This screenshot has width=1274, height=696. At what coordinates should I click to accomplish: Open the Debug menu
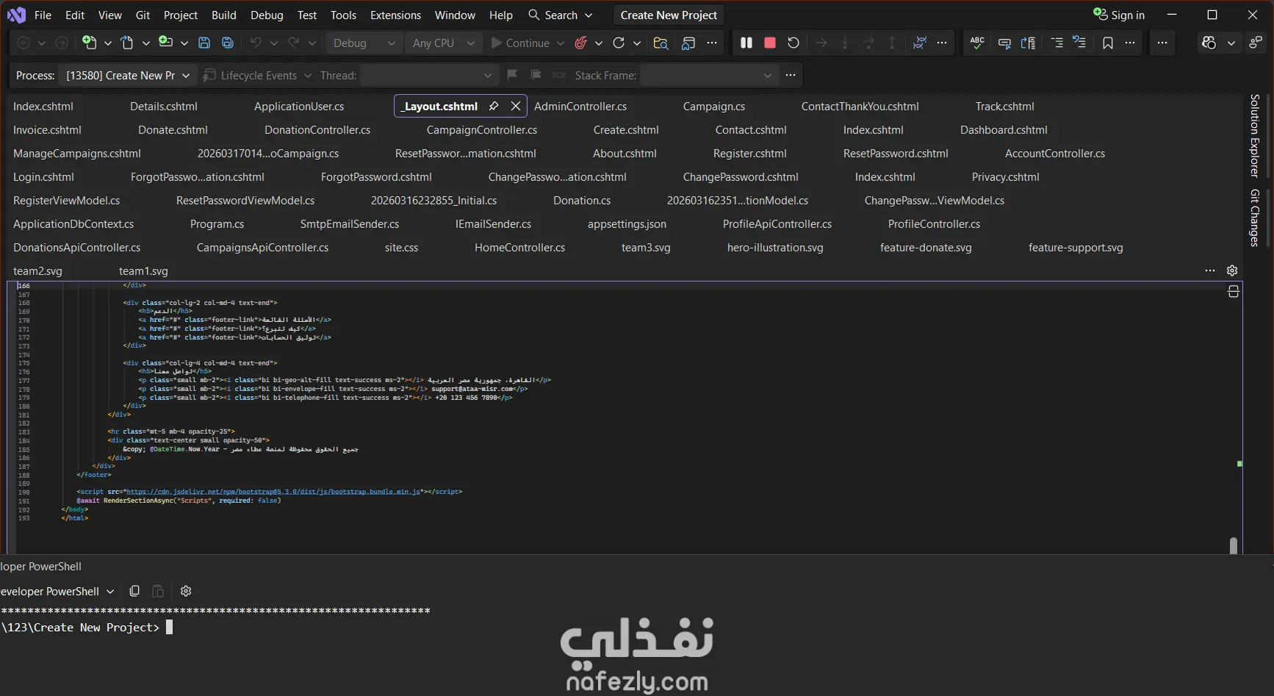pos(267,15)
